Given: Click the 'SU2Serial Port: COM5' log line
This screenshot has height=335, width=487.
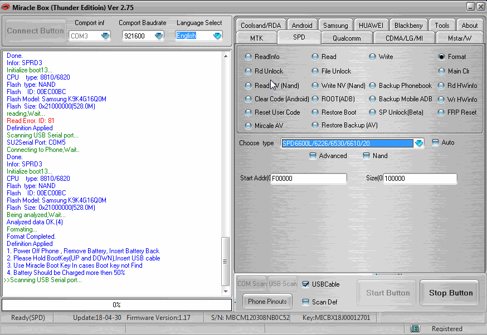Looking at the screenshot, I should coord(36,142).
